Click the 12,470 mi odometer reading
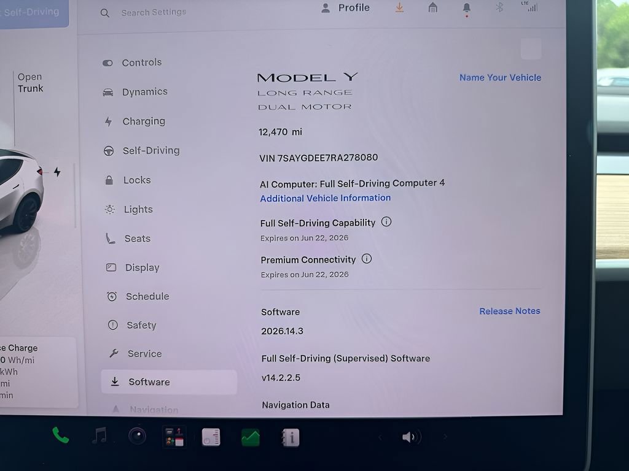This screenshot has height=471, width=629. pyautogui.click(x=280, y=132)
